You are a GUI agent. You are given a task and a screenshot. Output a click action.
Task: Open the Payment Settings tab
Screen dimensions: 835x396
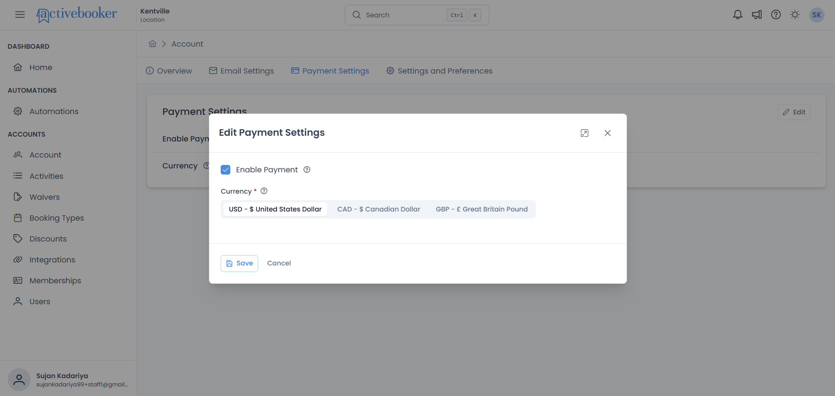[330, 71]
